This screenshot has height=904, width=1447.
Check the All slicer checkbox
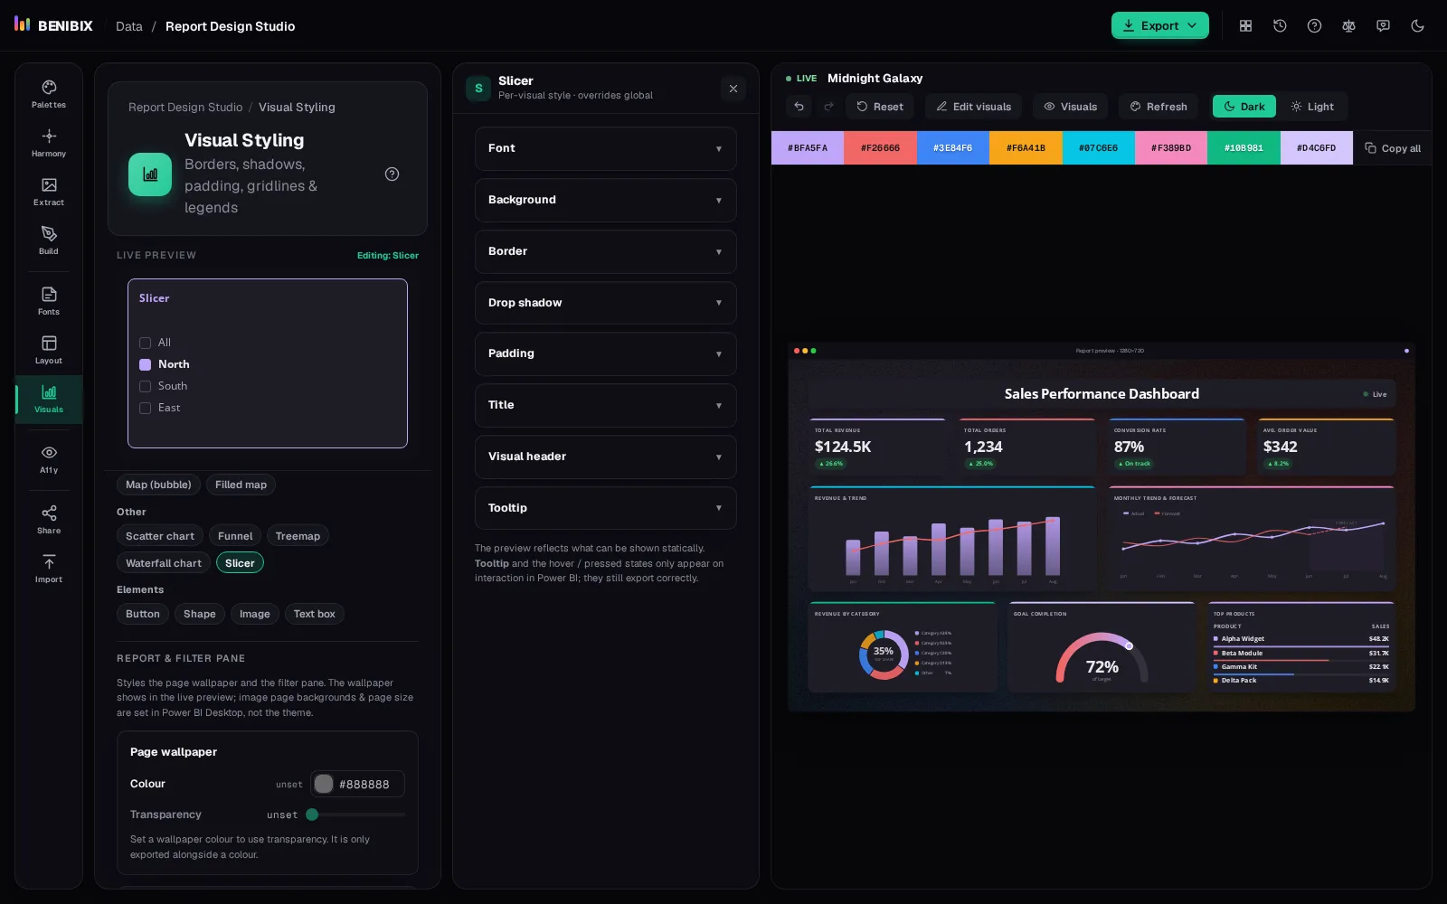click(145, 343)
